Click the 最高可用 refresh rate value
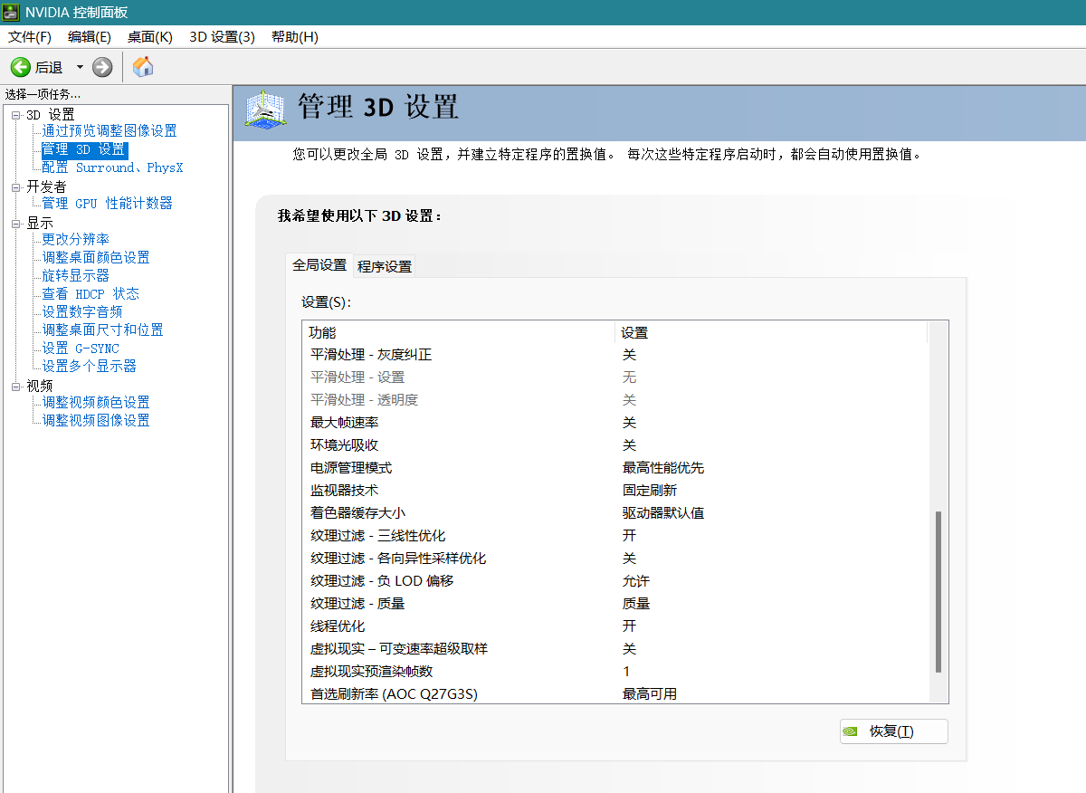Image resolution: width=1086 pixels, height=793 pixels. [650, 694]
